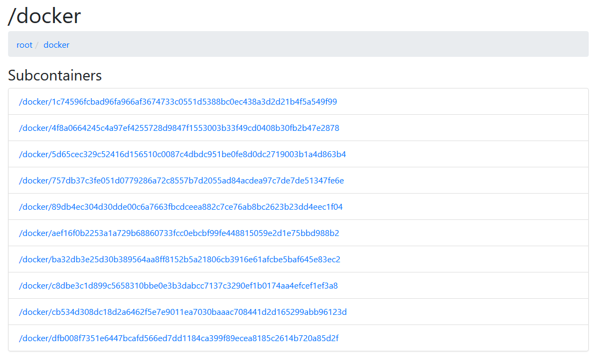Open subcontainer /docker/aef16f0b2253a1a7...
The width and height of the screenshot is (600, 354).
point(179,233)
